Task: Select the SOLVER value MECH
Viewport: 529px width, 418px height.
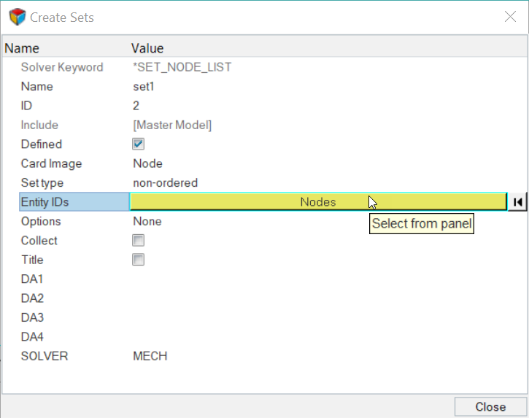Action: [150, 356]
